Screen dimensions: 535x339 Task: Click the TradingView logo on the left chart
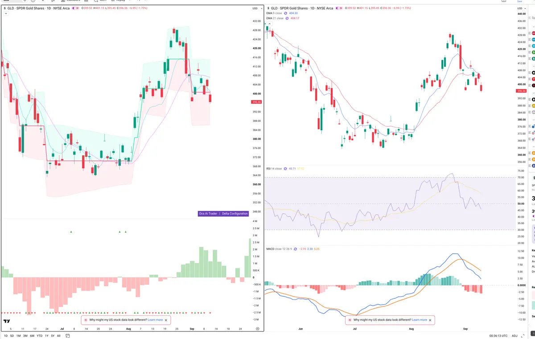point(7,321)
